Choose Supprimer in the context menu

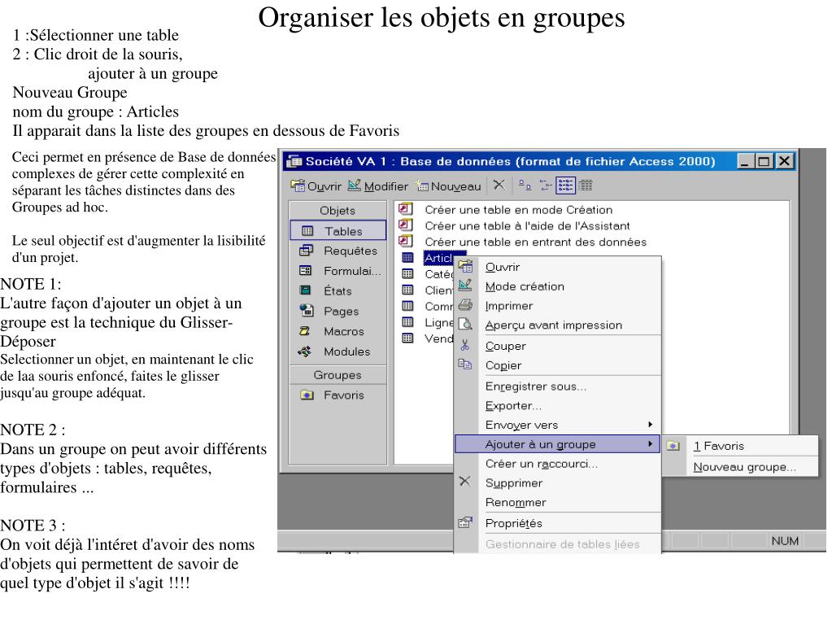click(558, 483)
